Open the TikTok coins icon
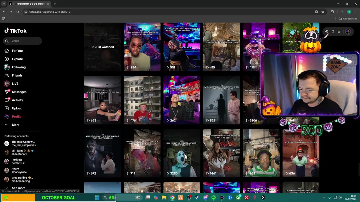 click(327, 32)
